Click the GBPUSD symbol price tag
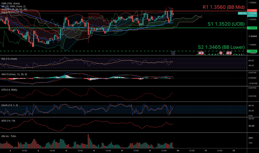Viewport: 259px width, 153px height. (242, 13)
